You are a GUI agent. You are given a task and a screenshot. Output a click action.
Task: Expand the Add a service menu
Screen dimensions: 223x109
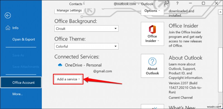[x=68, y=79]
